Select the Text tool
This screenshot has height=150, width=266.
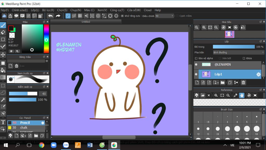pos(3,122)
